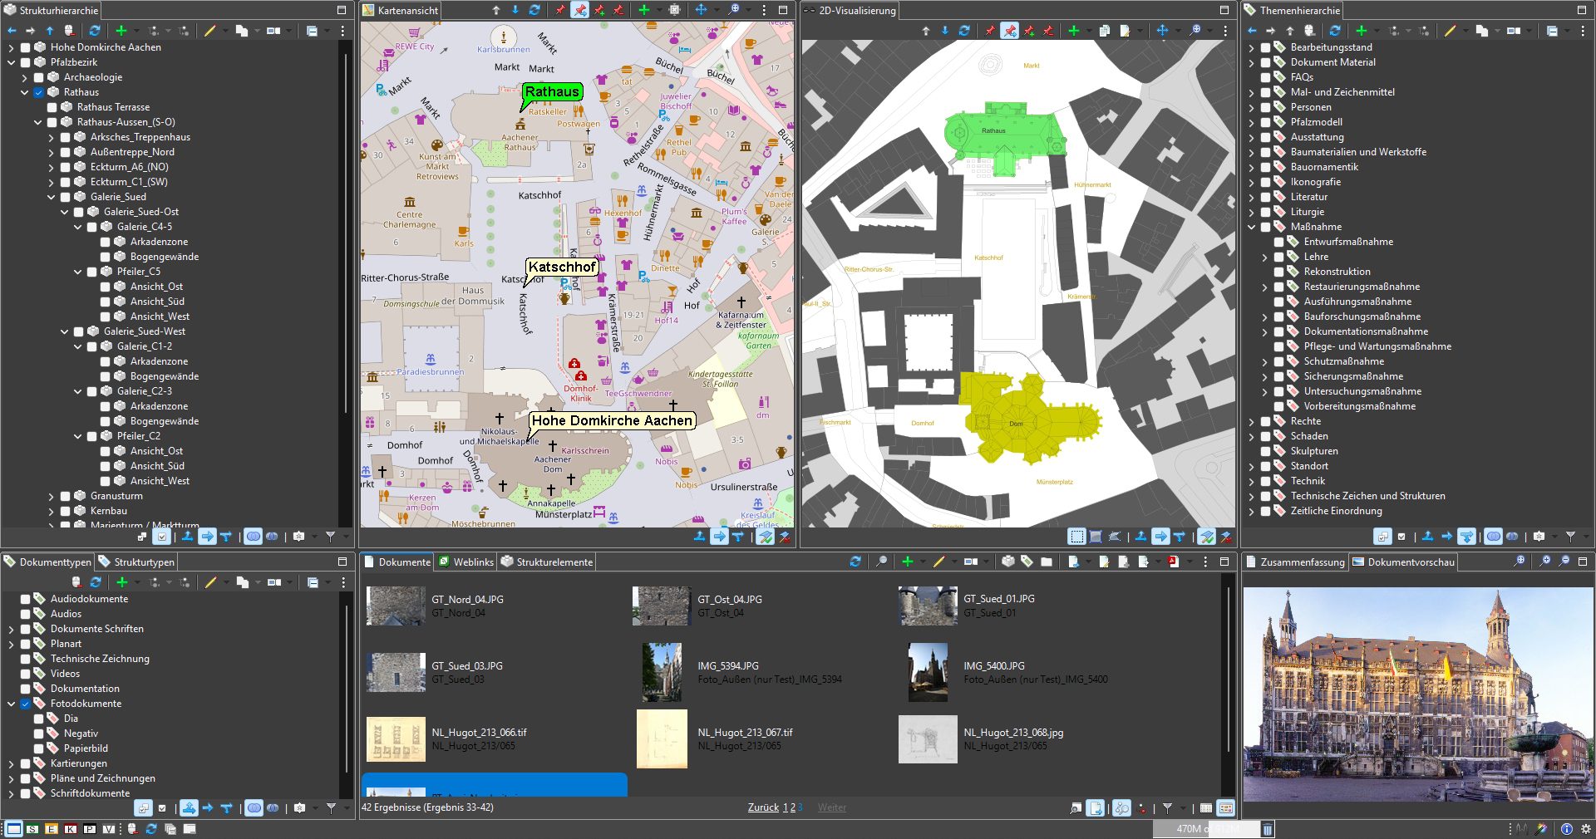Click zoom magnifier icon in Kartenansicht toolbar
The height and width of the screenshot is (839, 1596).
[x=733, y=10]
